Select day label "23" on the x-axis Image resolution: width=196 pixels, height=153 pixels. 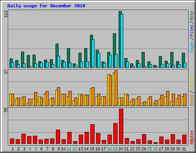pyautogui.click(x=138, y=149)
